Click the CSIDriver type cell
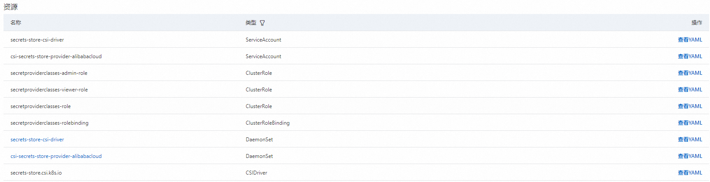Image resolution: width=710 pixels, height=182 pixels. point(256,173)
